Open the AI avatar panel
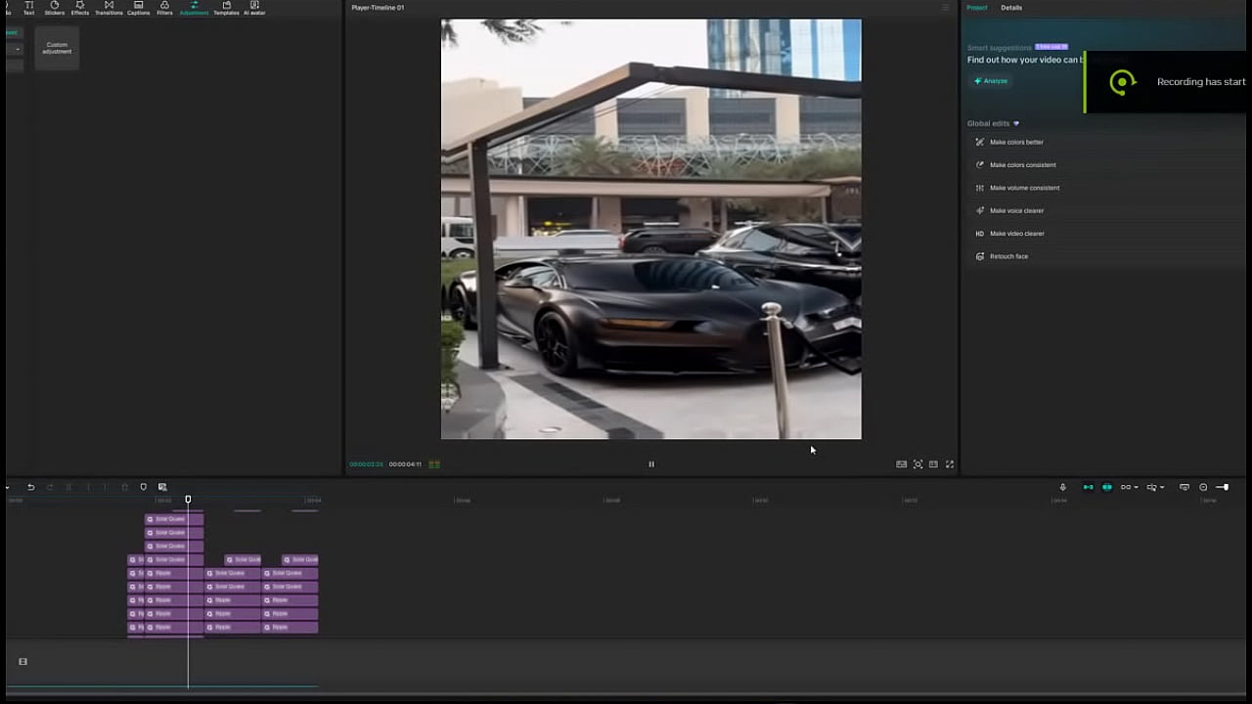The height and width of the screenshot is (704, 1252). [x=253, y=8]
